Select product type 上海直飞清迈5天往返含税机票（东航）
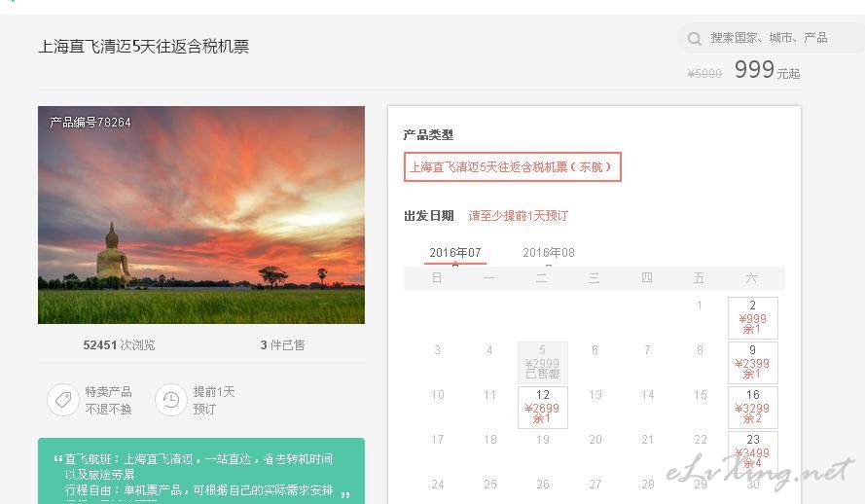Image resolution: width=865 pixels, height=504 pixels. (513, 166)
